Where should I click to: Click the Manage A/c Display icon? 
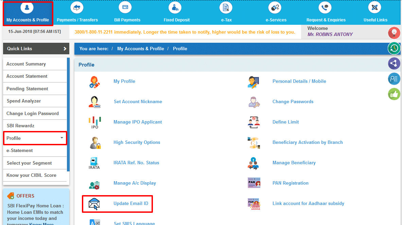coord(94,185)
